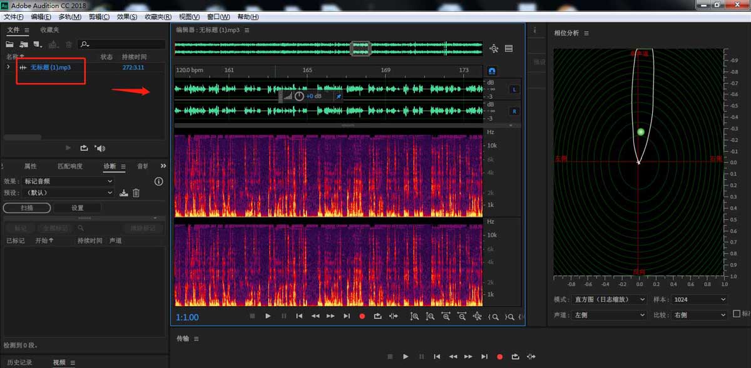This screenshot has height=368, width=751.
Task: Toggle the left channel L button
Action: (x=514, y=89)
